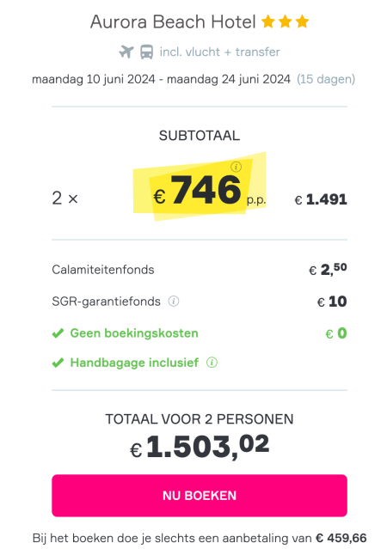
Task: Open info icon above 746 price
Action: point(236,167)
